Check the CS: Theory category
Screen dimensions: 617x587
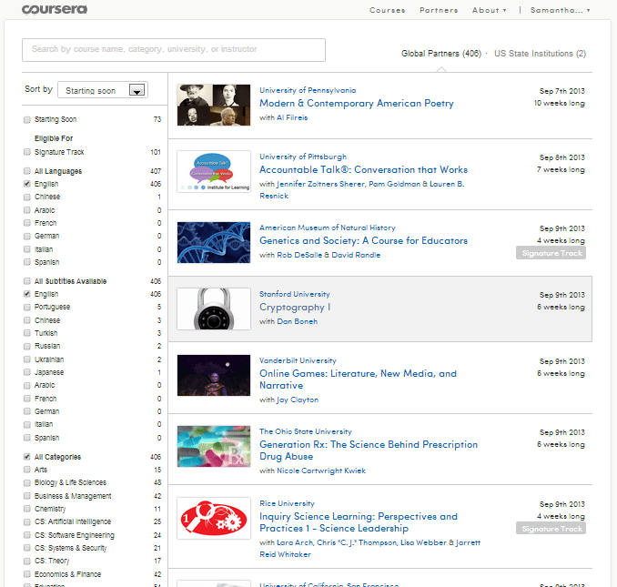point(26,561)
